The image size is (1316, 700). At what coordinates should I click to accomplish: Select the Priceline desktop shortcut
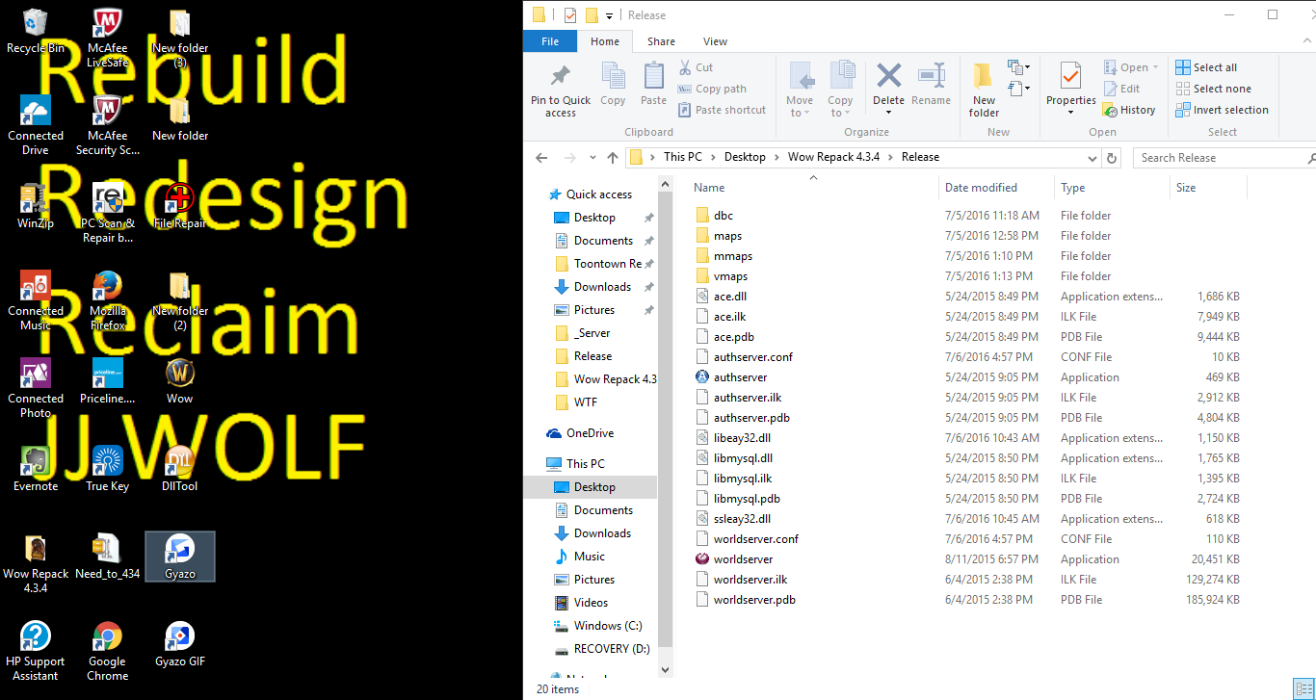(x=107, y=381)
